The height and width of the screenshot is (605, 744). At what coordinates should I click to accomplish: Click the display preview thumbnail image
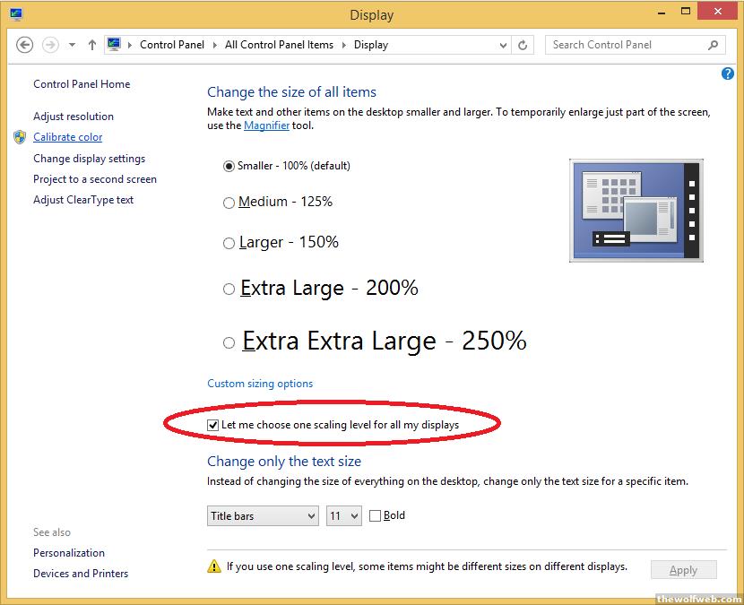pyautogui.click(x=636, y=211)
